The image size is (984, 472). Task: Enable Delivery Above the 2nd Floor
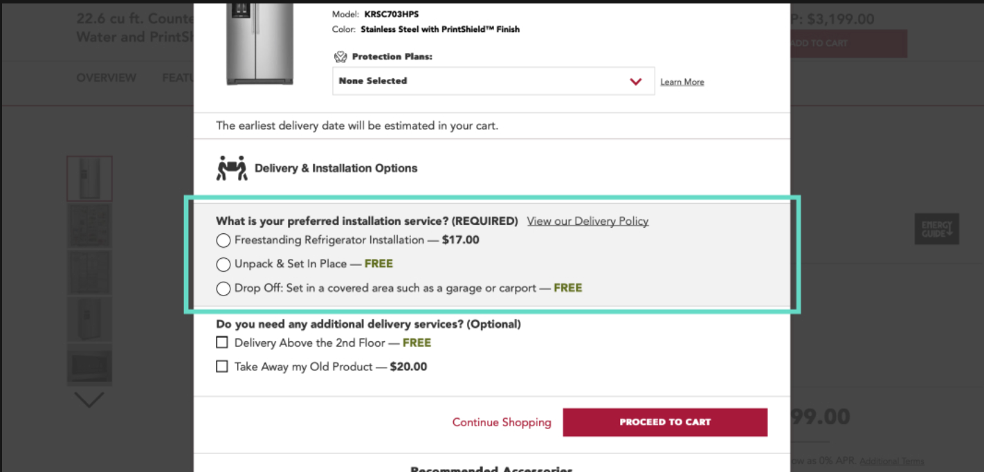[222, 343]
